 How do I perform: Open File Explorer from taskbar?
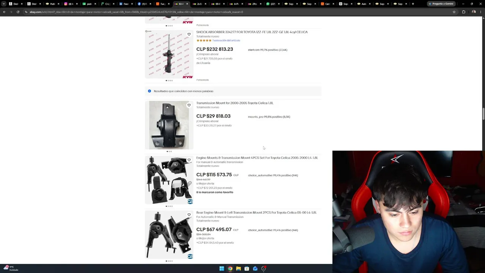[238, 268]
